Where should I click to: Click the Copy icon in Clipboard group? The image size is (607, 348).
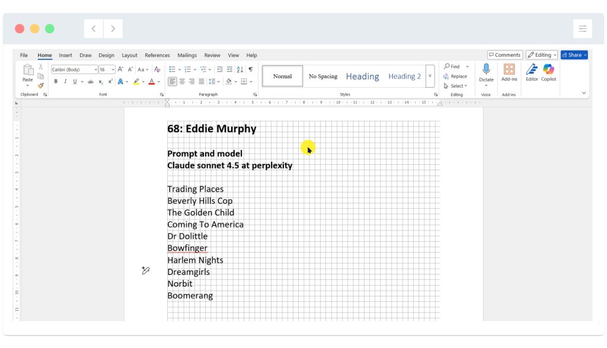tap(41, 76)
